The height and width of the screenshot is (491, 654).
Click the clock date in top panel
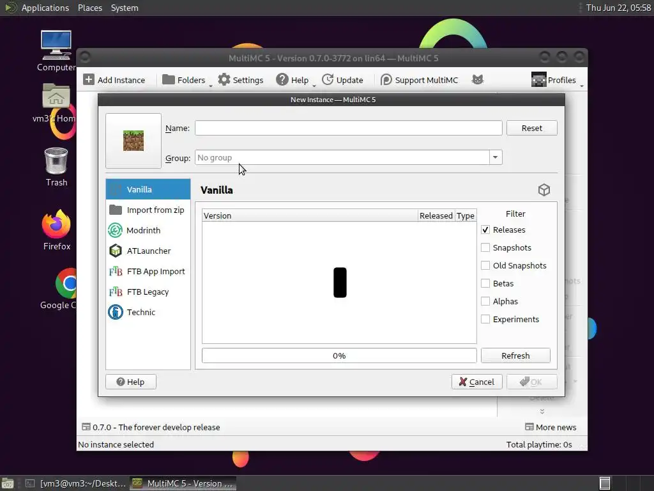click(618, 8)
